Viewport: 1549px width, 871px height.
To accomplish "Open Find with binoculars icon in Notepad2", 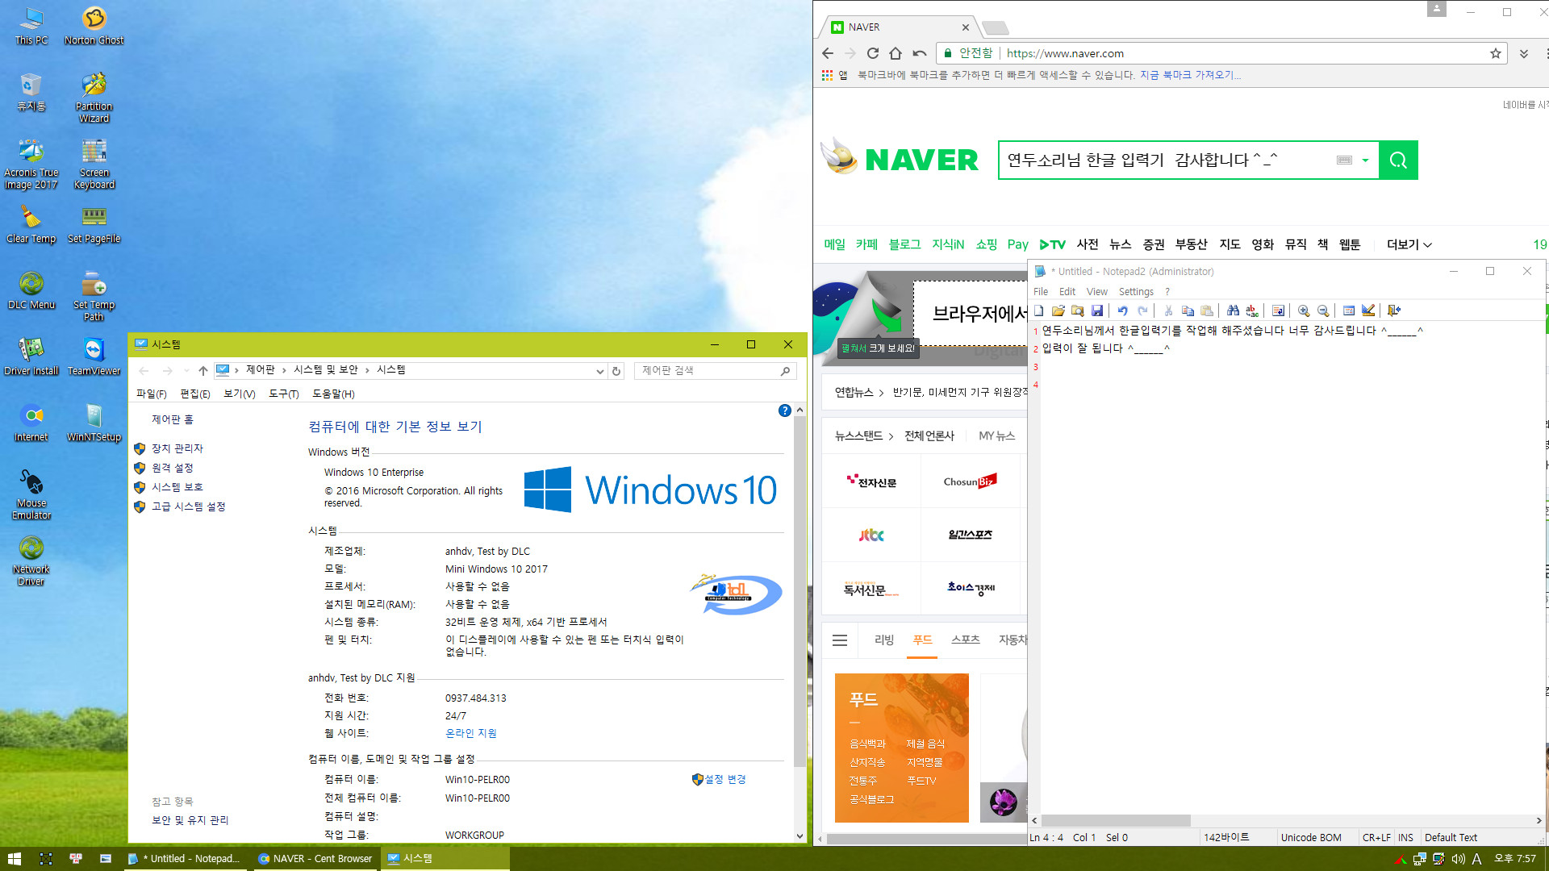I will click(1233, 310).
